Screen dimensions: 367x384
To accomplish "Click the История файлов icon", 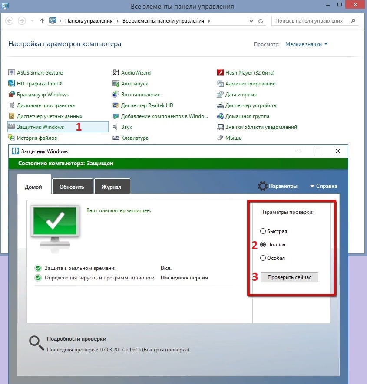I will tap(12, 138).
